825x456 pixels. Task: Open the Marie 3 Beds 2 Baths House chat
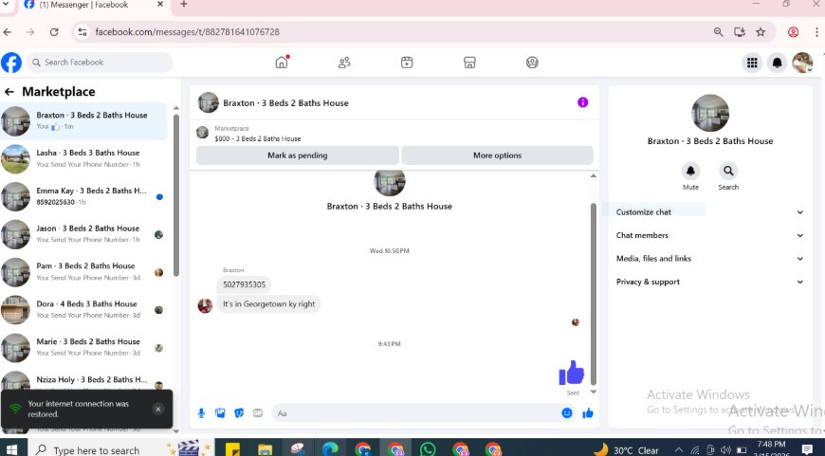coord(84,347)
